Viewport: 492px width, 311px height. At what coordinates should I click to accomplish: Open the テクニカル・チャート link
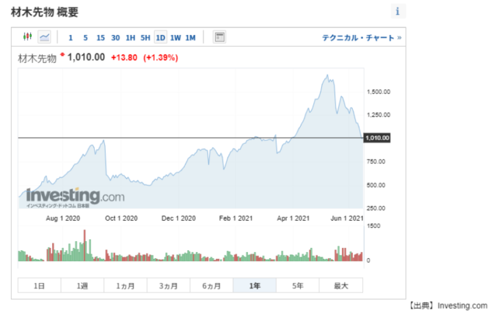pos(362,38)
